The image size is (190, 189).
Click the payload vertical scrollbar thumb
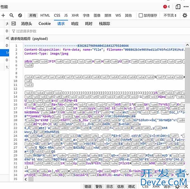tap(187, 75)
